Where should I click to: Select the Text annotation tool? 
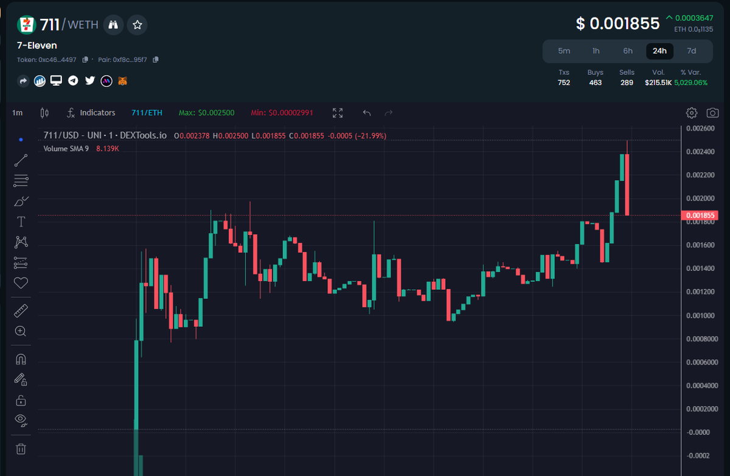point(21,222)
